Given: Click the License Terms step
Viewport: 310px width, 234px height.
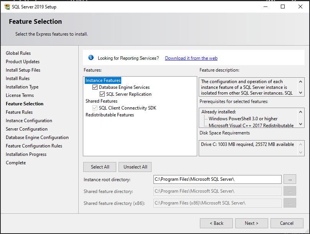Looking at the screenshot, I should tap(20, 95).
